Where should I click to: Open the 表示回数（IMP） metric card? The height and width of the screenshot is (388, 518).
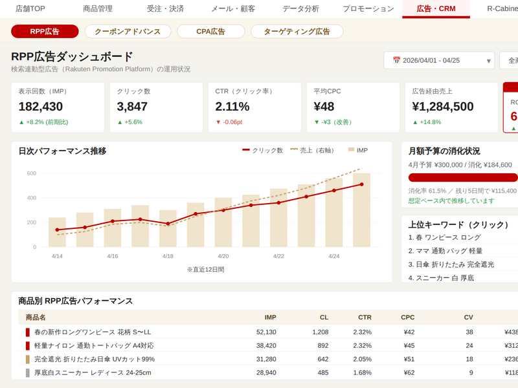[x=58, y=107]
